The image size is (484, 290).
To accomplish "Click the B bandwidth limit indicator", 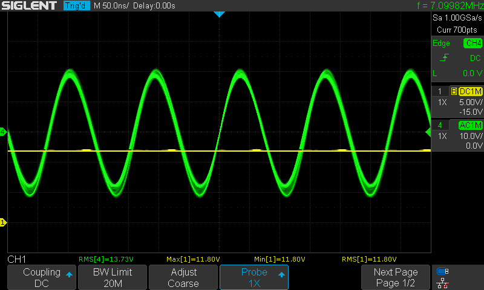I will click(454, 91).
